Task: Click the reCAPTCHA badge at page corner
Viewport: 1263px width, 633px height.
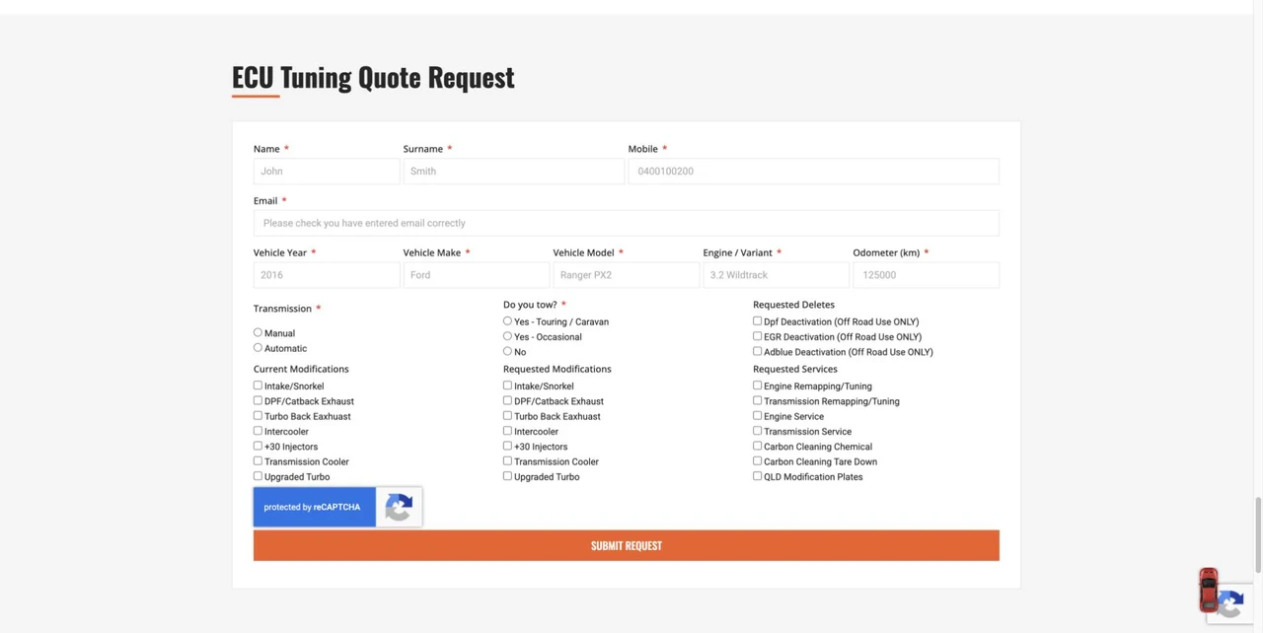Action: point(1232,603)
